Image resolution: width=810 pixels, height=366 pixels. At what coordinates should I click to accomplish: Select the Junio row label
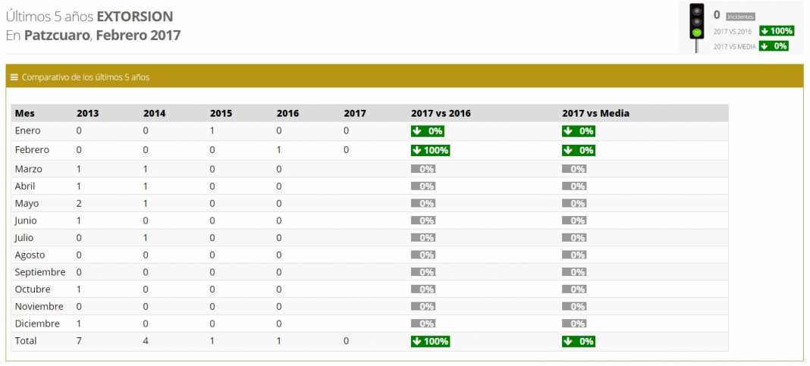coord(27,221)
